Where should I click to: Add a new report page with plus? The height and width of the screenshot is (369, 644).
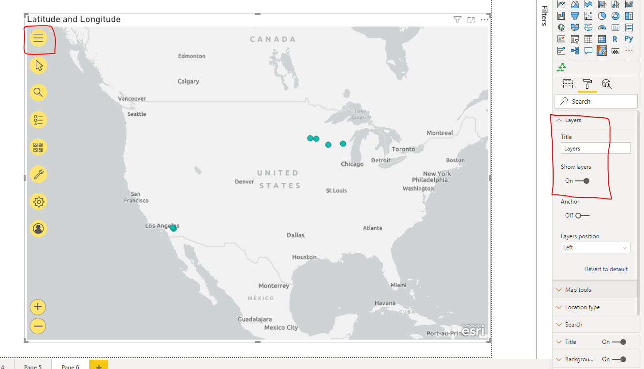(x=99, y=366)
